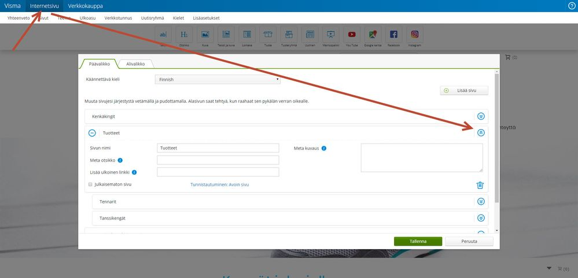Open the Käännettävä kieli Finnish dropdown

tap(218, 80)
